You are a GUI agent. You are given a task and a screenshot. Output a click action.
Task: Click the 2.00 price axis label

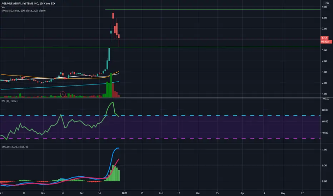click(324, 83)
